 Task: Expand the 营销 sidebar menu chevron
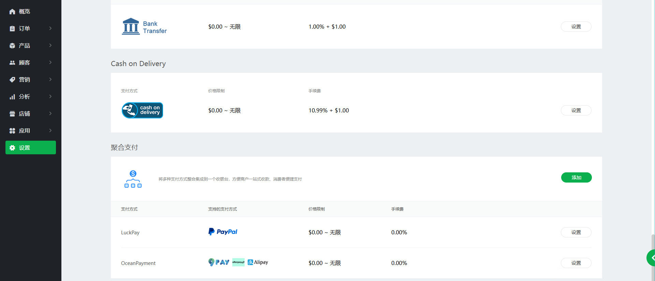[50, 79]
